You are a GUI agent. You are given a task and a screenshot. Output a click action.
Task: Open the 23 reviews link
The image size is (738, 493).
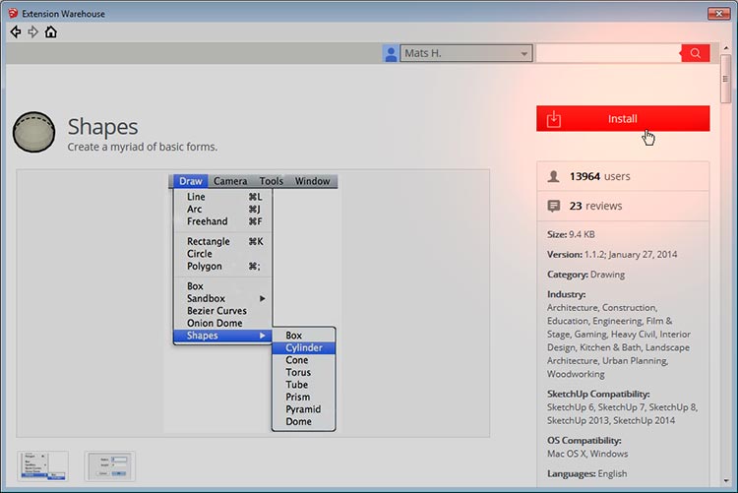[x=595, y=206]
